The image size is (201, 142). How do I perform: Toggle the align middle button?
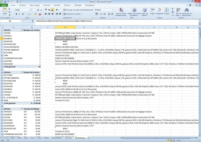pyautogui.click(x=49, y=10)
